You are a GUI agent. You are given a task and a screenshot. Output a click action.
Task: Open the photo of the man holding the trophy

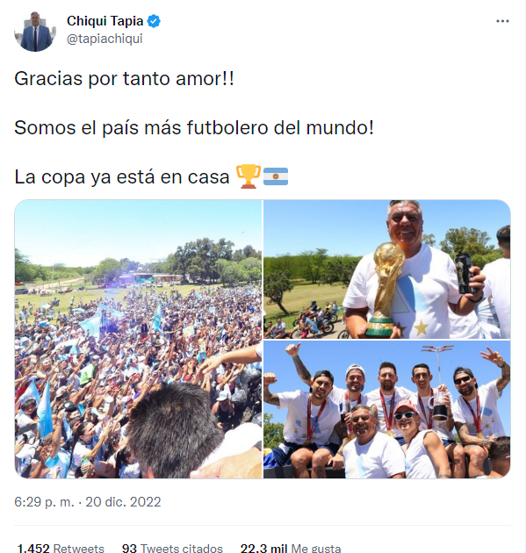tap(387, 269)
